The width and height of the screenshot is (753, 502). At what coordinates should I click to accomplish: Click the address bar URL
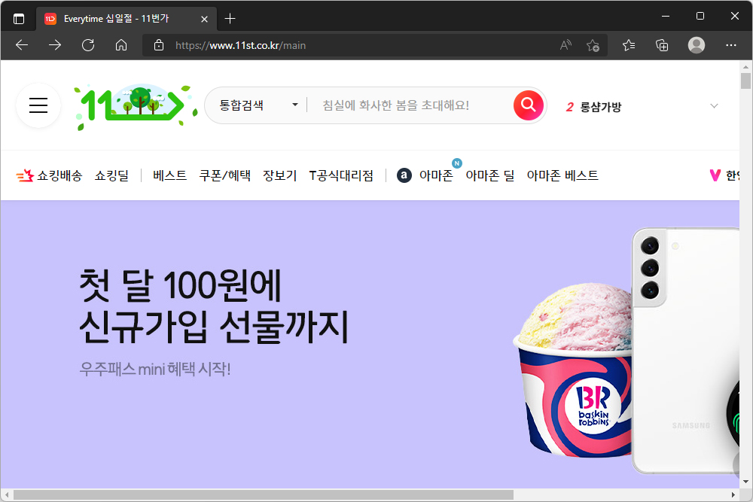pos(241,46)
